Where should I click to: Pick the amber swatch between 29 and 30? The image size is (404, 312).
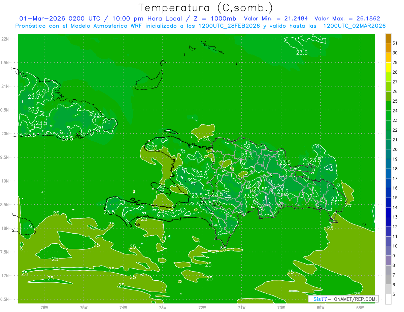tap(388, 58)
